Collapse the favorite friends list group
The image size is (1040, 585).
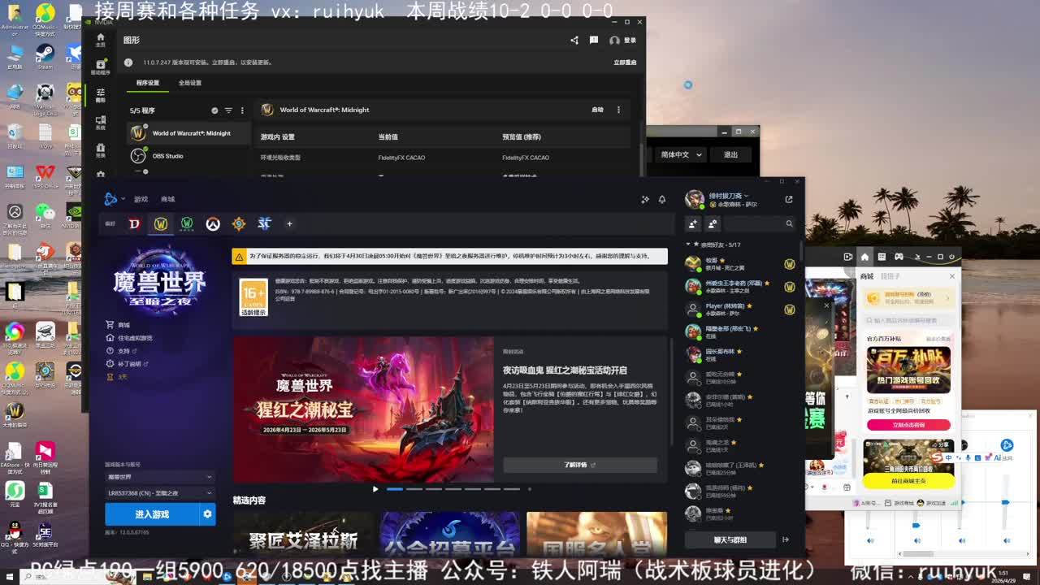point(689,245)
